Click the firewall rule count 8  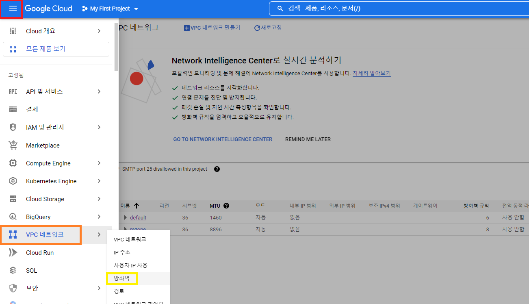488,229
